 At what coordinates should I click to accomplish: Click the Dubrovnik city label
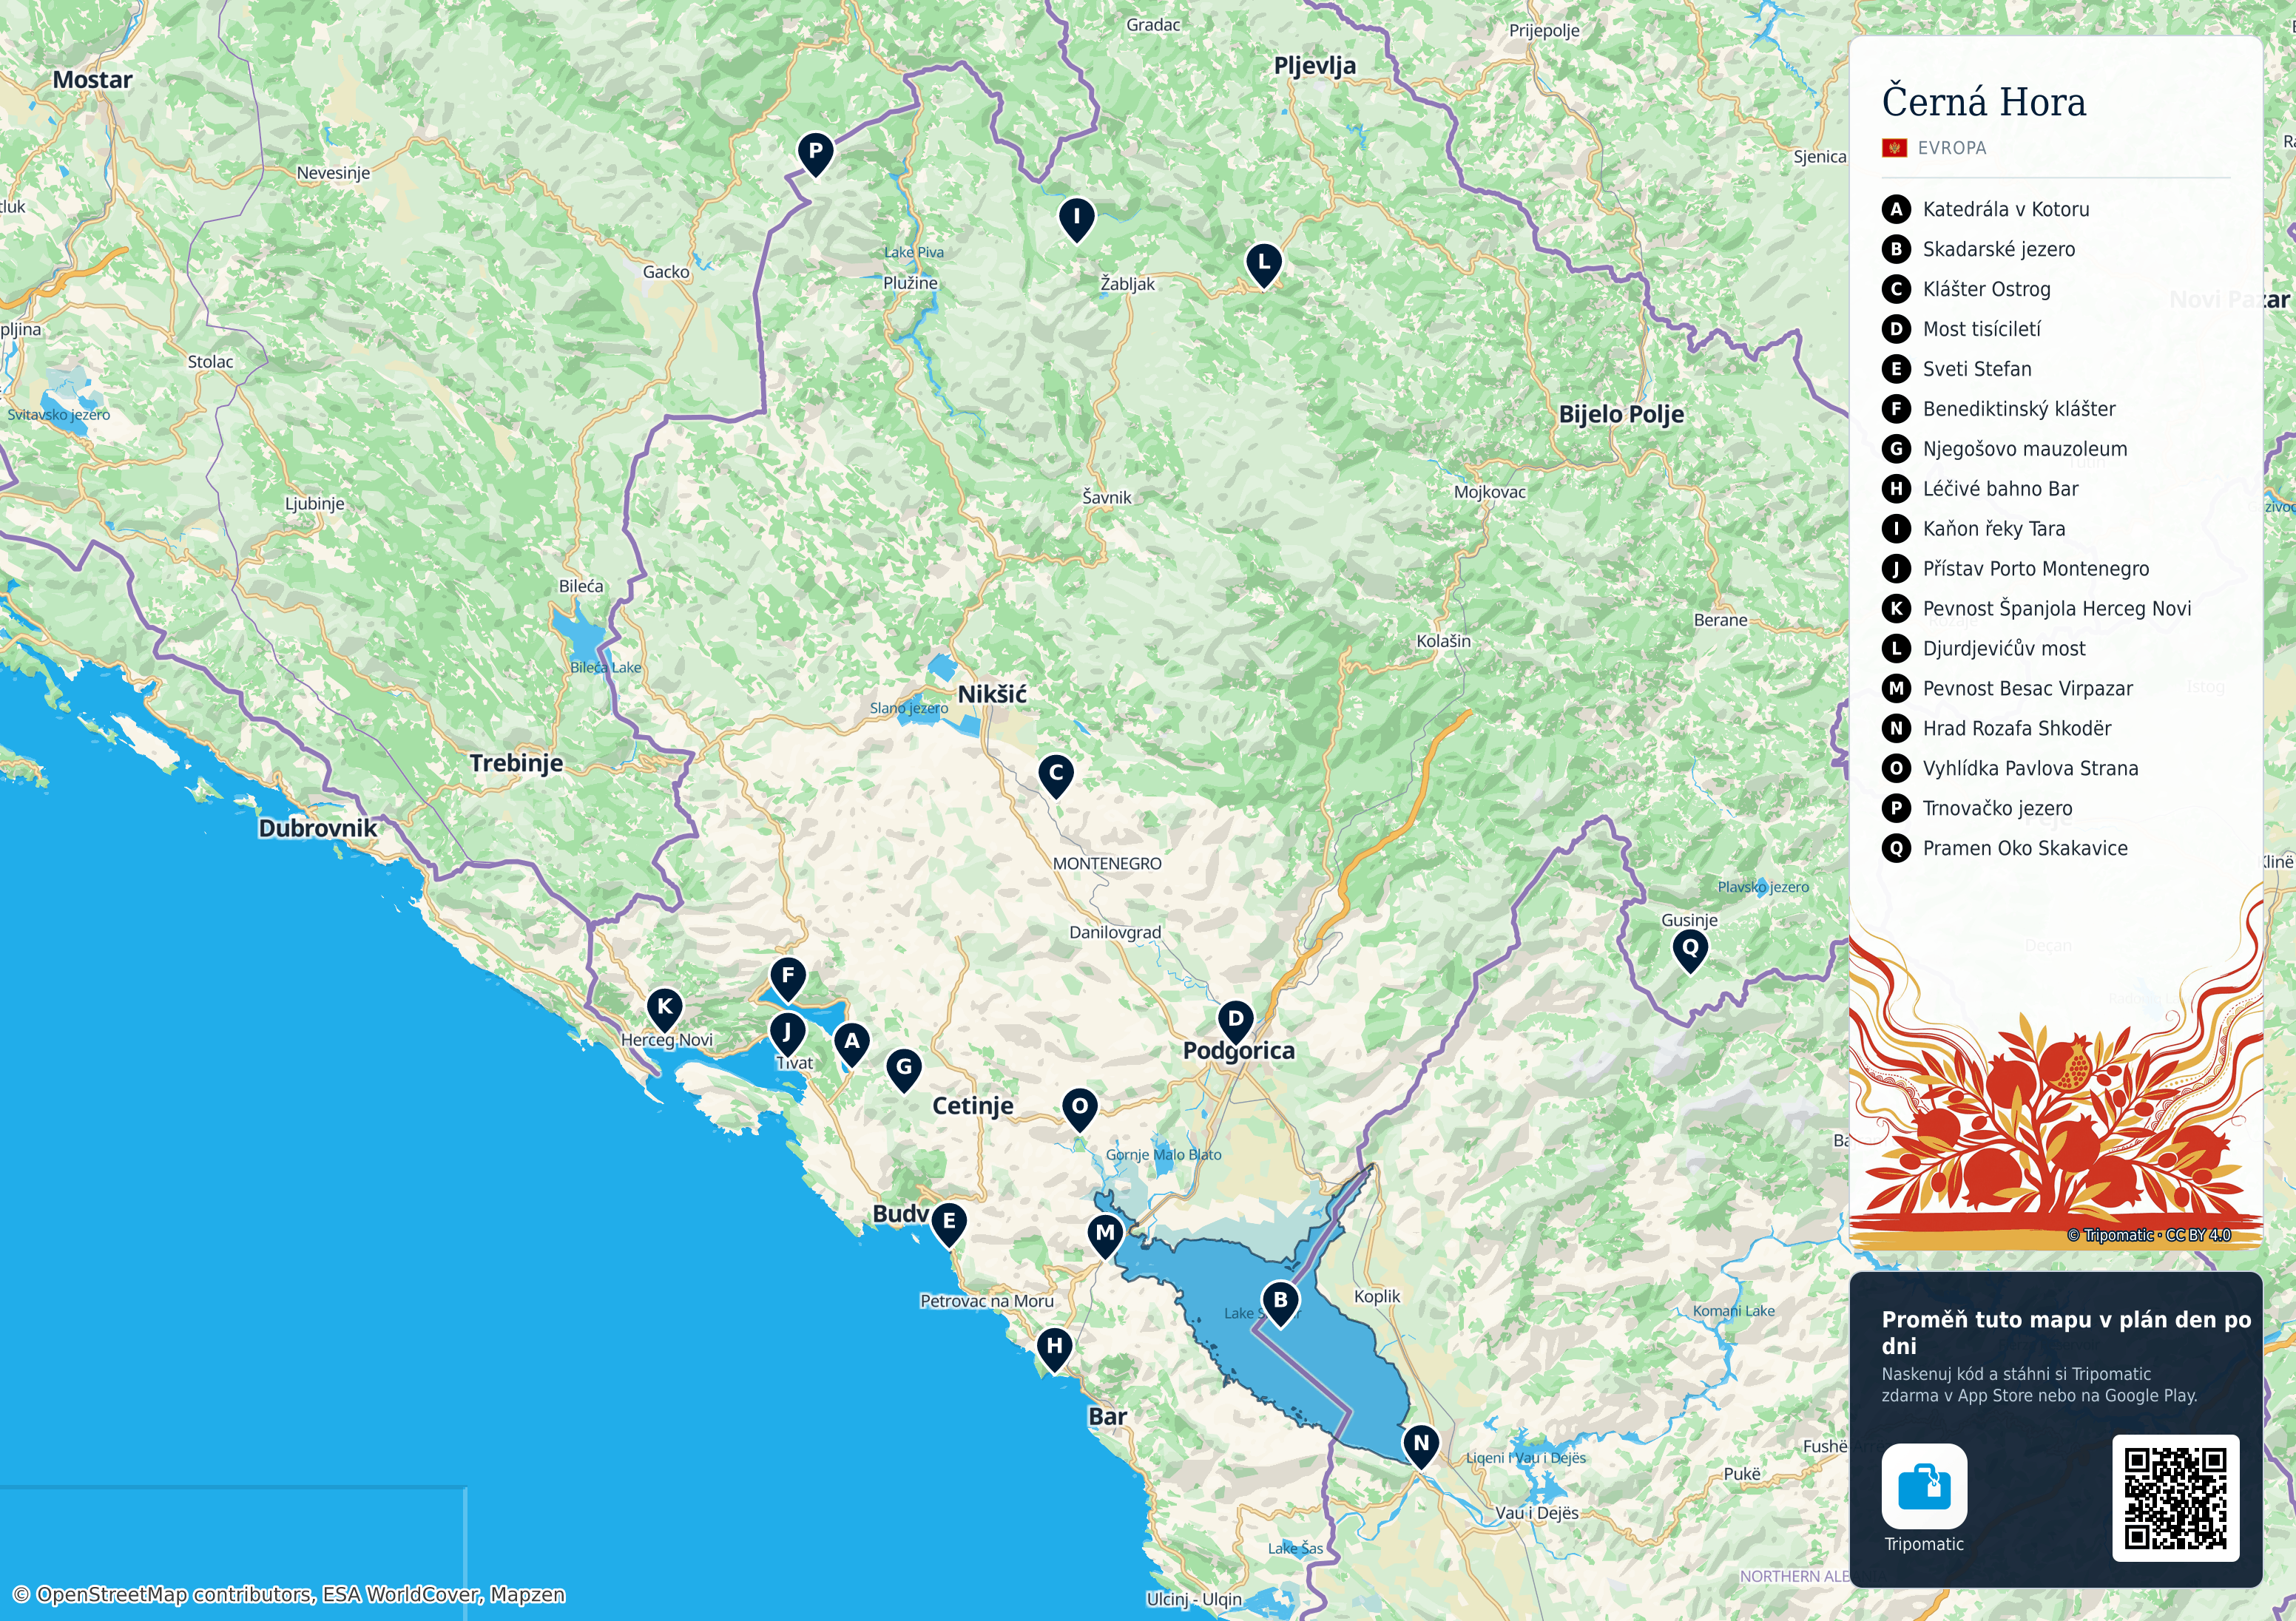pyautogui.click(x=318, y=828)
